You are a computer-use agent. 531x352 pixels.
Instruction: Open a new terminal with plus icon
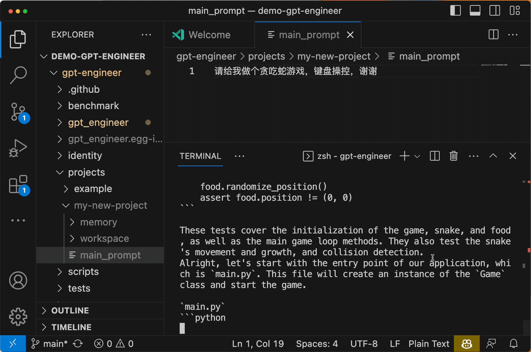(404, 156)
